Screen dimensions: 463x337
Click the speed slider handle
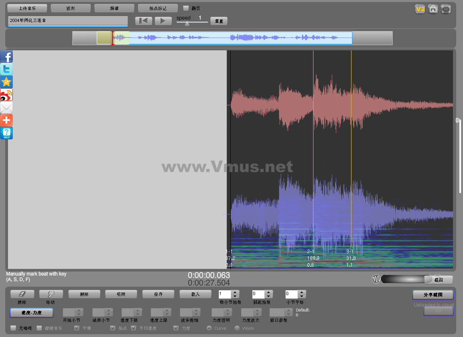click(187, 23)
